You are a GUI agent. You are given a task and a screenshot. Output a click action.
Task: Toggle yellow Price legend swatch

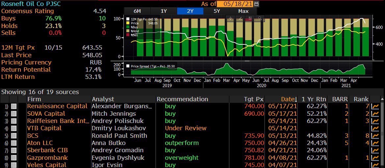[128, 23]
